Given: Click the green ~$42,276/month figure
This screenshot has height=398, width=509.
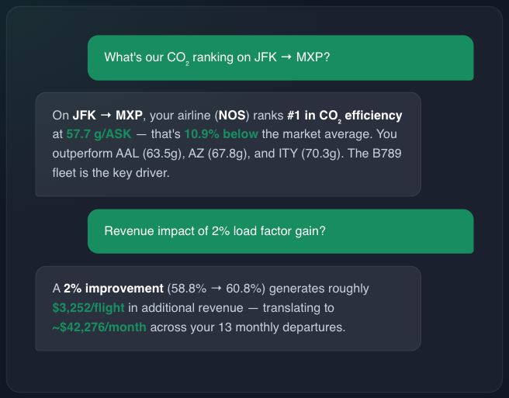Looking at the screenshot, I should point(99,327).
